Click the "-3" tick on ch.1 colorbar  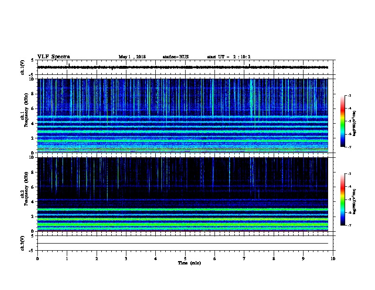pos(349,96)
